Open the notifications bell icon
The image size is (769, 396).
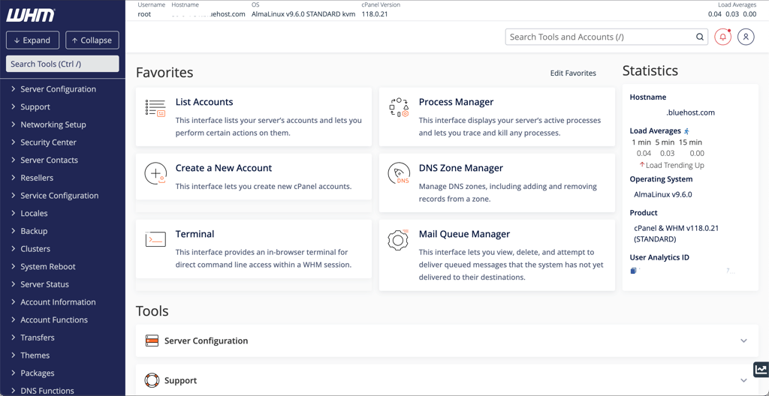point(722,37)
